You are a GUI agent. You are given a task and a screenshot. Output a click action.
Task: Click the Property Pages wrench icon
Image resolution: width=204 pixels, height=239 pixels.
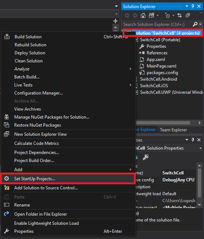point(146,157)
